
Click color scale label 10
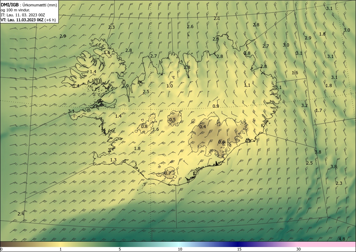[180, 249]
